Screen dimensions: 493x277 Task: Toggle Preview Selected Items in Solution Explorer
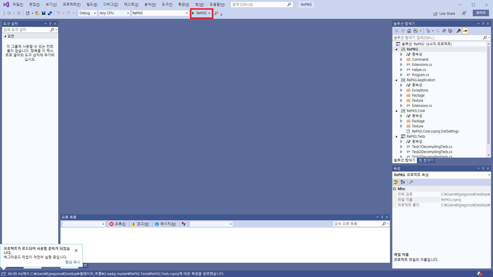(465, 31)
